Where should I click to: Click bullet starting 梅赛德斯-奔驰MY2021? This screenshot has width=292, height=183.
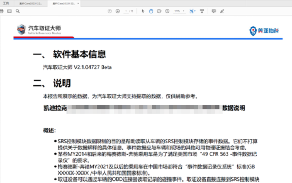click(x=156, y=170)
